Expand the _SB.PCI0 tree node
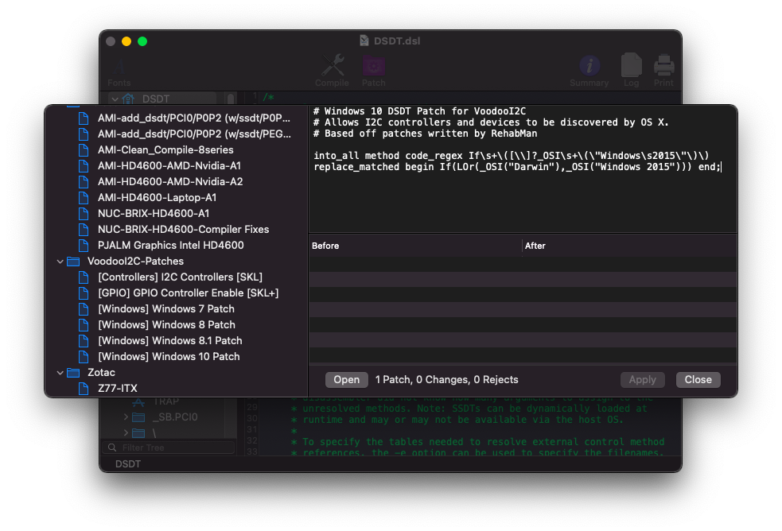The height and width of the screenshot is (531, 782). click(x=126, y=417)
